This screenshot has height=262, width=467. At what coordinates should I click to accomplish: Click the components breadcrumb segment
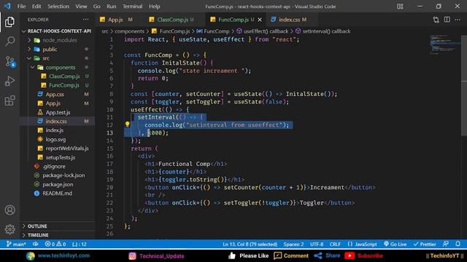click(x=130, y=31)
